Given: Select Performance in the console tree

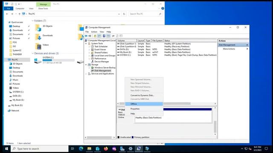Looking at the screenshot, I should [100, 59].
